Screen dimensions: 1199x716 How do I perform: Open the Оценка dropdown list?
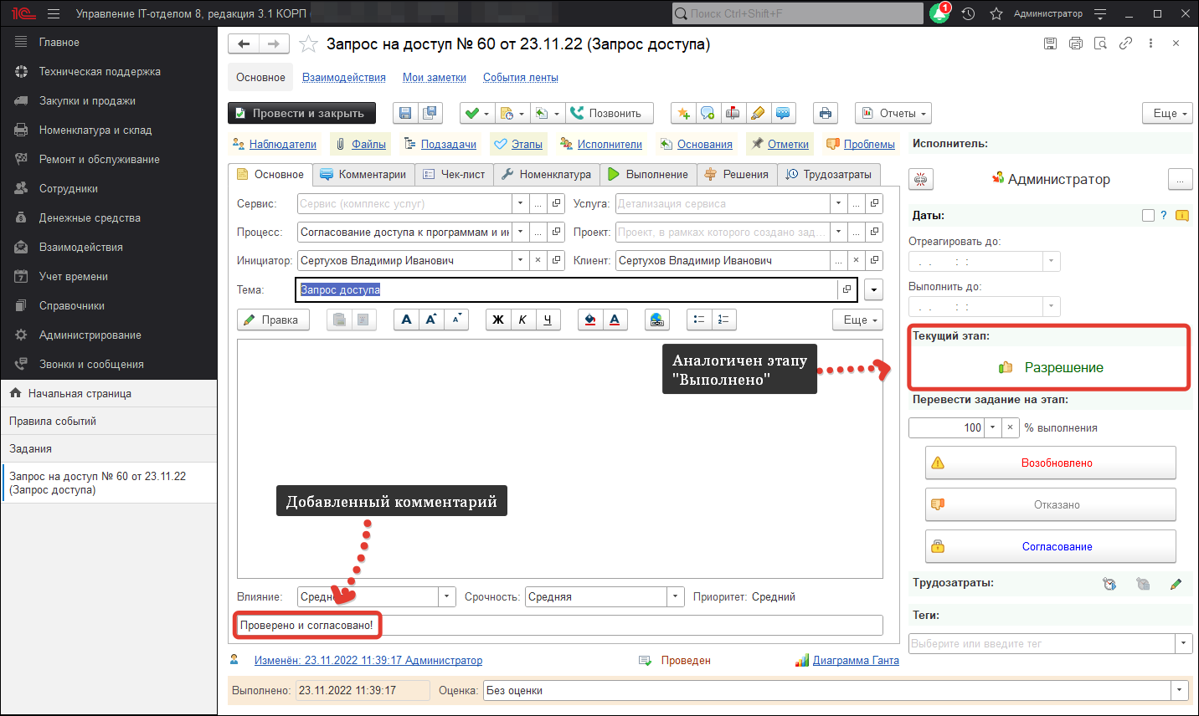(x=1180, y=690)
